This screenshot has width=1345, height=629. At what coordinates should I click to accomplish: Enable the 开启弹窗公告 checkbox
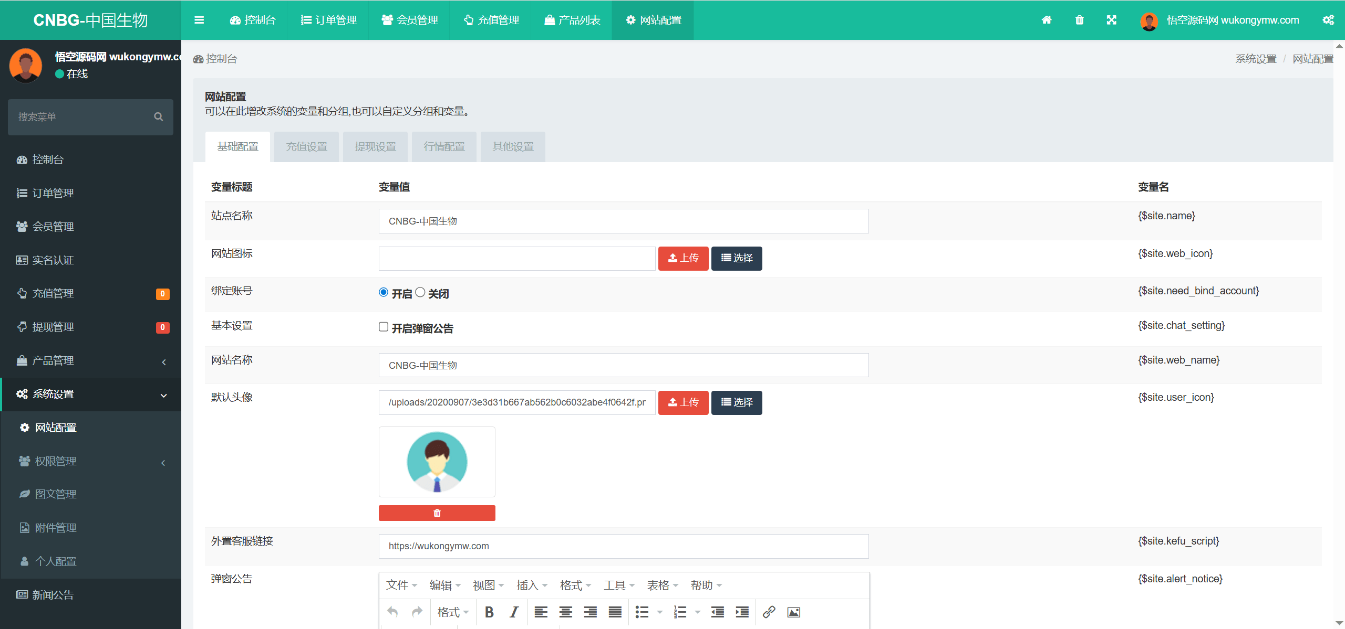point(384,327)
